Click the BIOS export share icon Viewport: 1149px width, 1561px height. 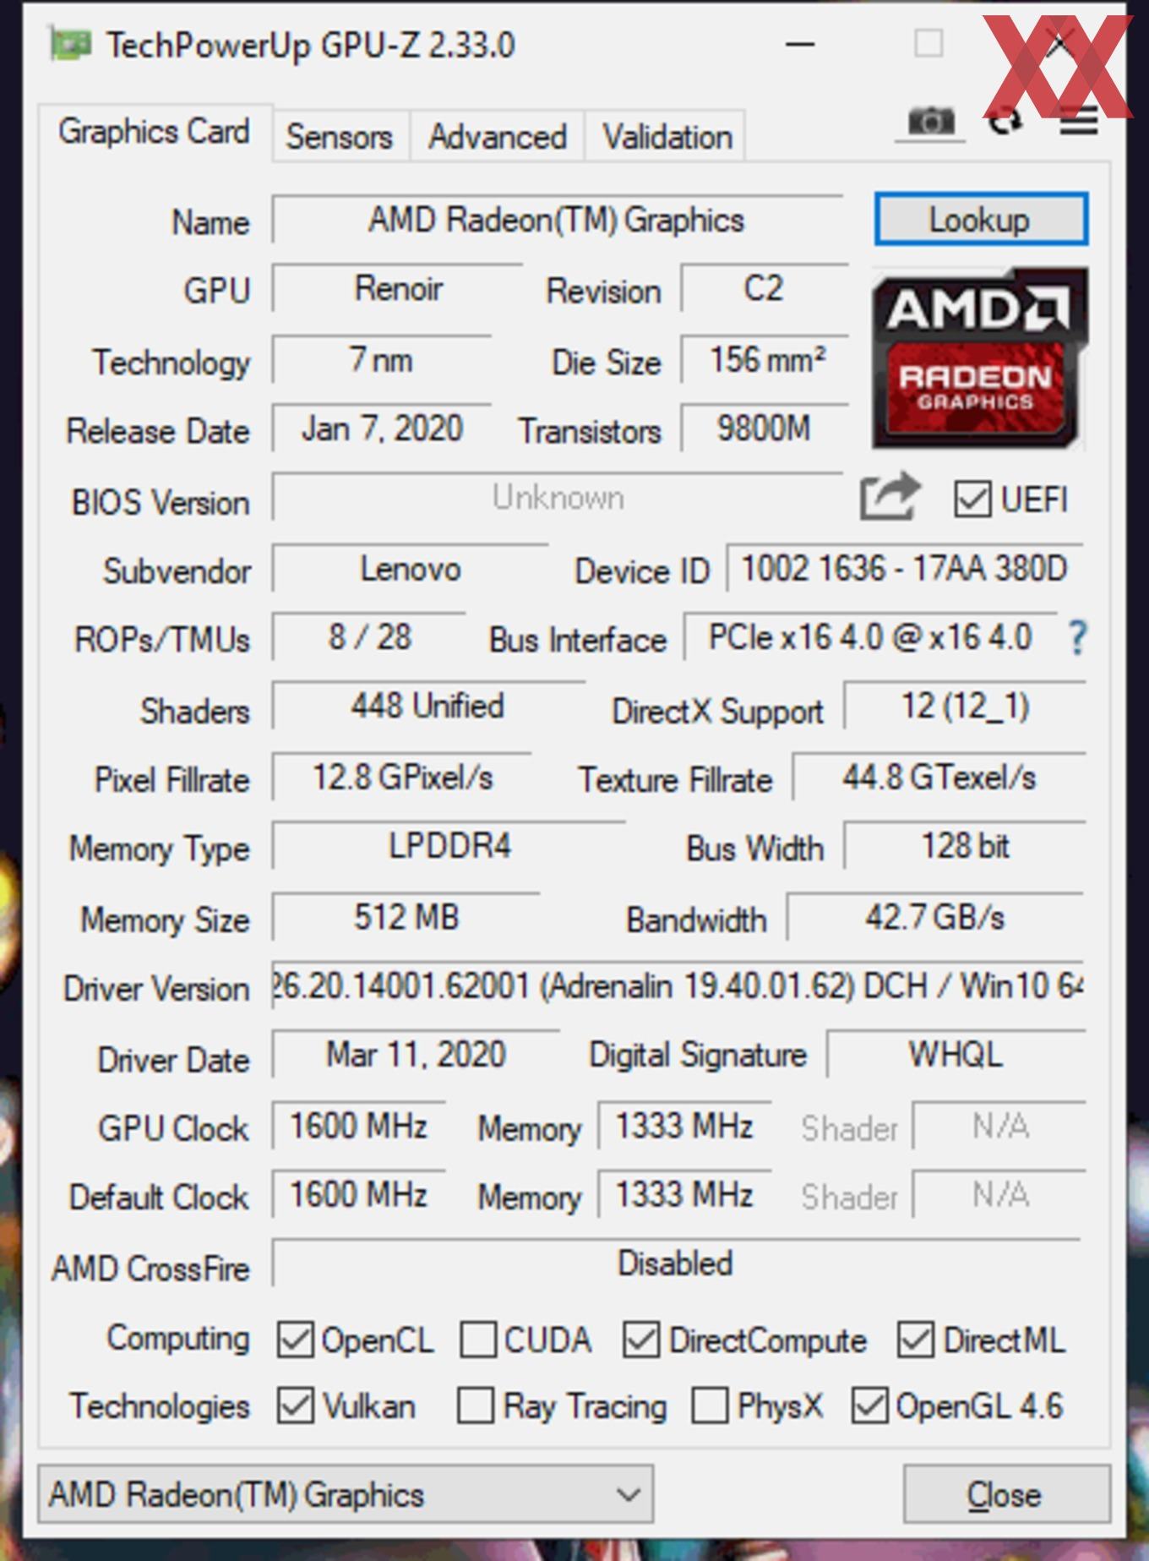pos(889,496)
